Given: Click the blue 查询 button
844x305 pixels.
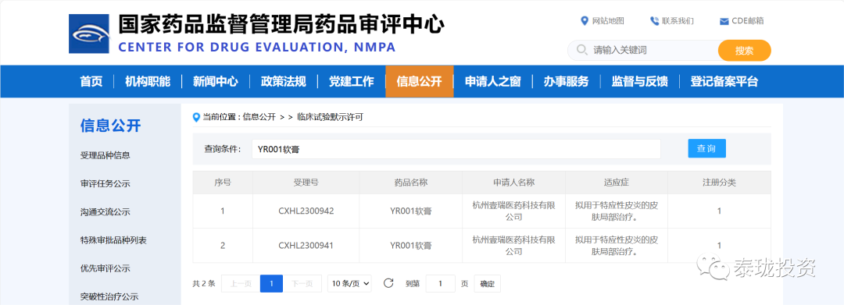Looking at the screenshot, I should (x=706, y=148).
